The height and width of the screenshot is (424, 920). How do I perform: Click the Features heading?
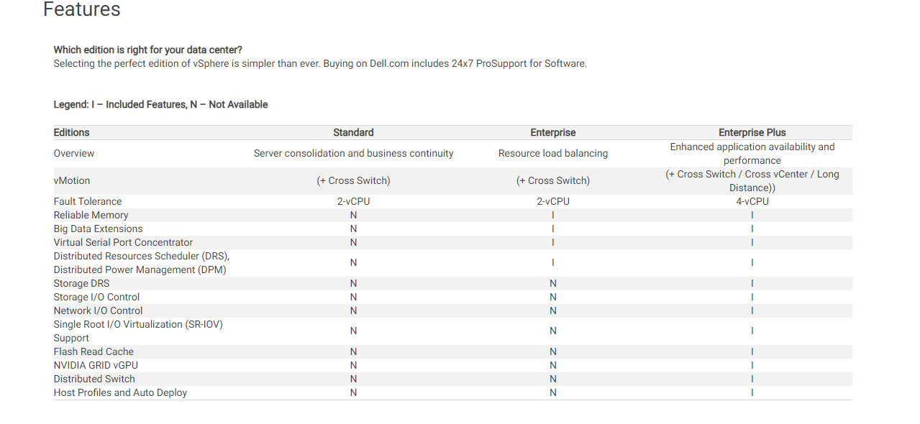[82, 9]
